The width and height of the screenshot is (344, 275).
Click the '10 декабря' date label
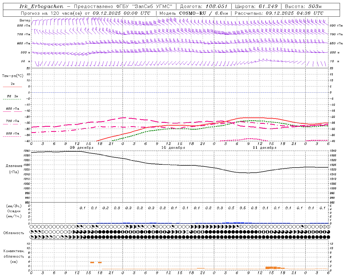173,148
